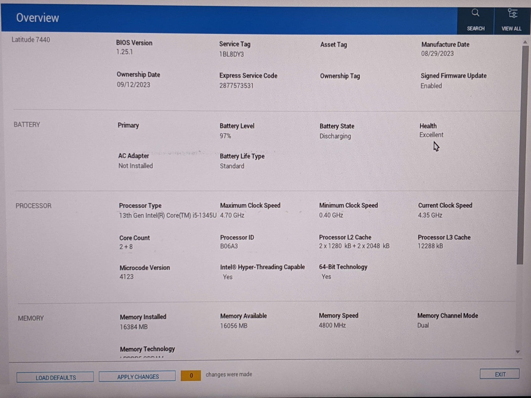Click the BIOS Version value 1.25.1
This screenshot has width=531, height=398.
[124, 52]
